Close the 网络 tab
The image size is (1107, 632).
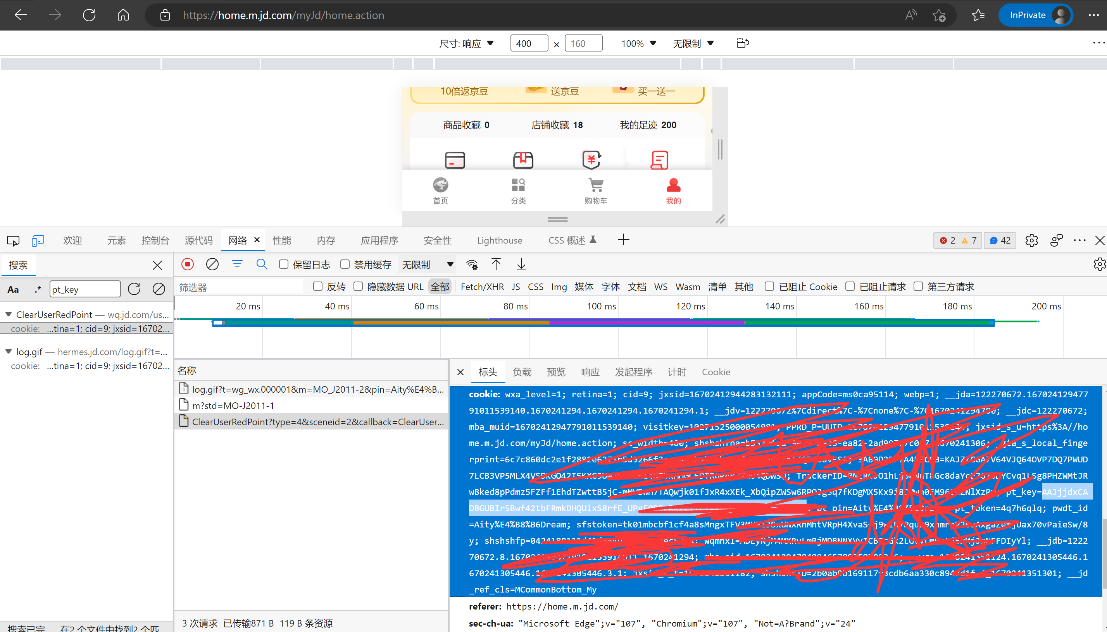point(257,240)
